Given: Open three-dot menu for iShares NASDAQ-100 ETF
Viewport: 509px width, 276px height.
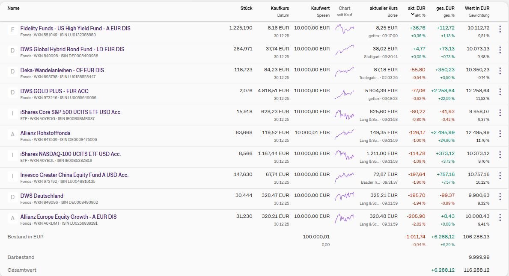Looking at the screenshot, I should [x=500, y=155].
